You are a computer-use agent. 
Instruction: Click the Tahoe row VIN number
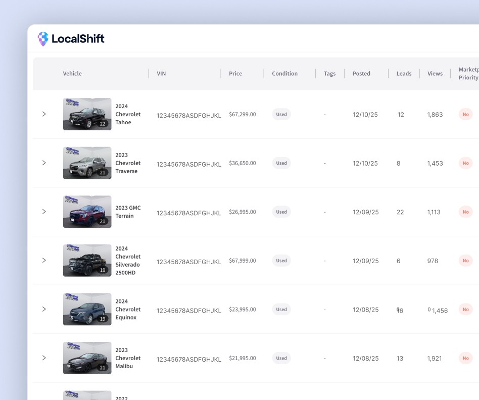pos(189,116)
